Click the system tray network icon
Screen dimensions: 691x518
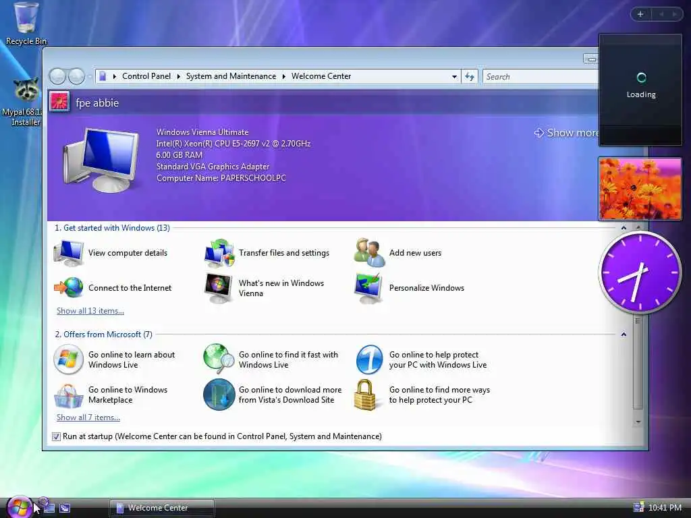tap(638, 507)
